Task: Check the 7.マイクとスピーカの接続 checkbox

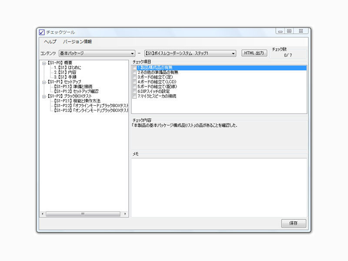Action: [x=134, y=96]
